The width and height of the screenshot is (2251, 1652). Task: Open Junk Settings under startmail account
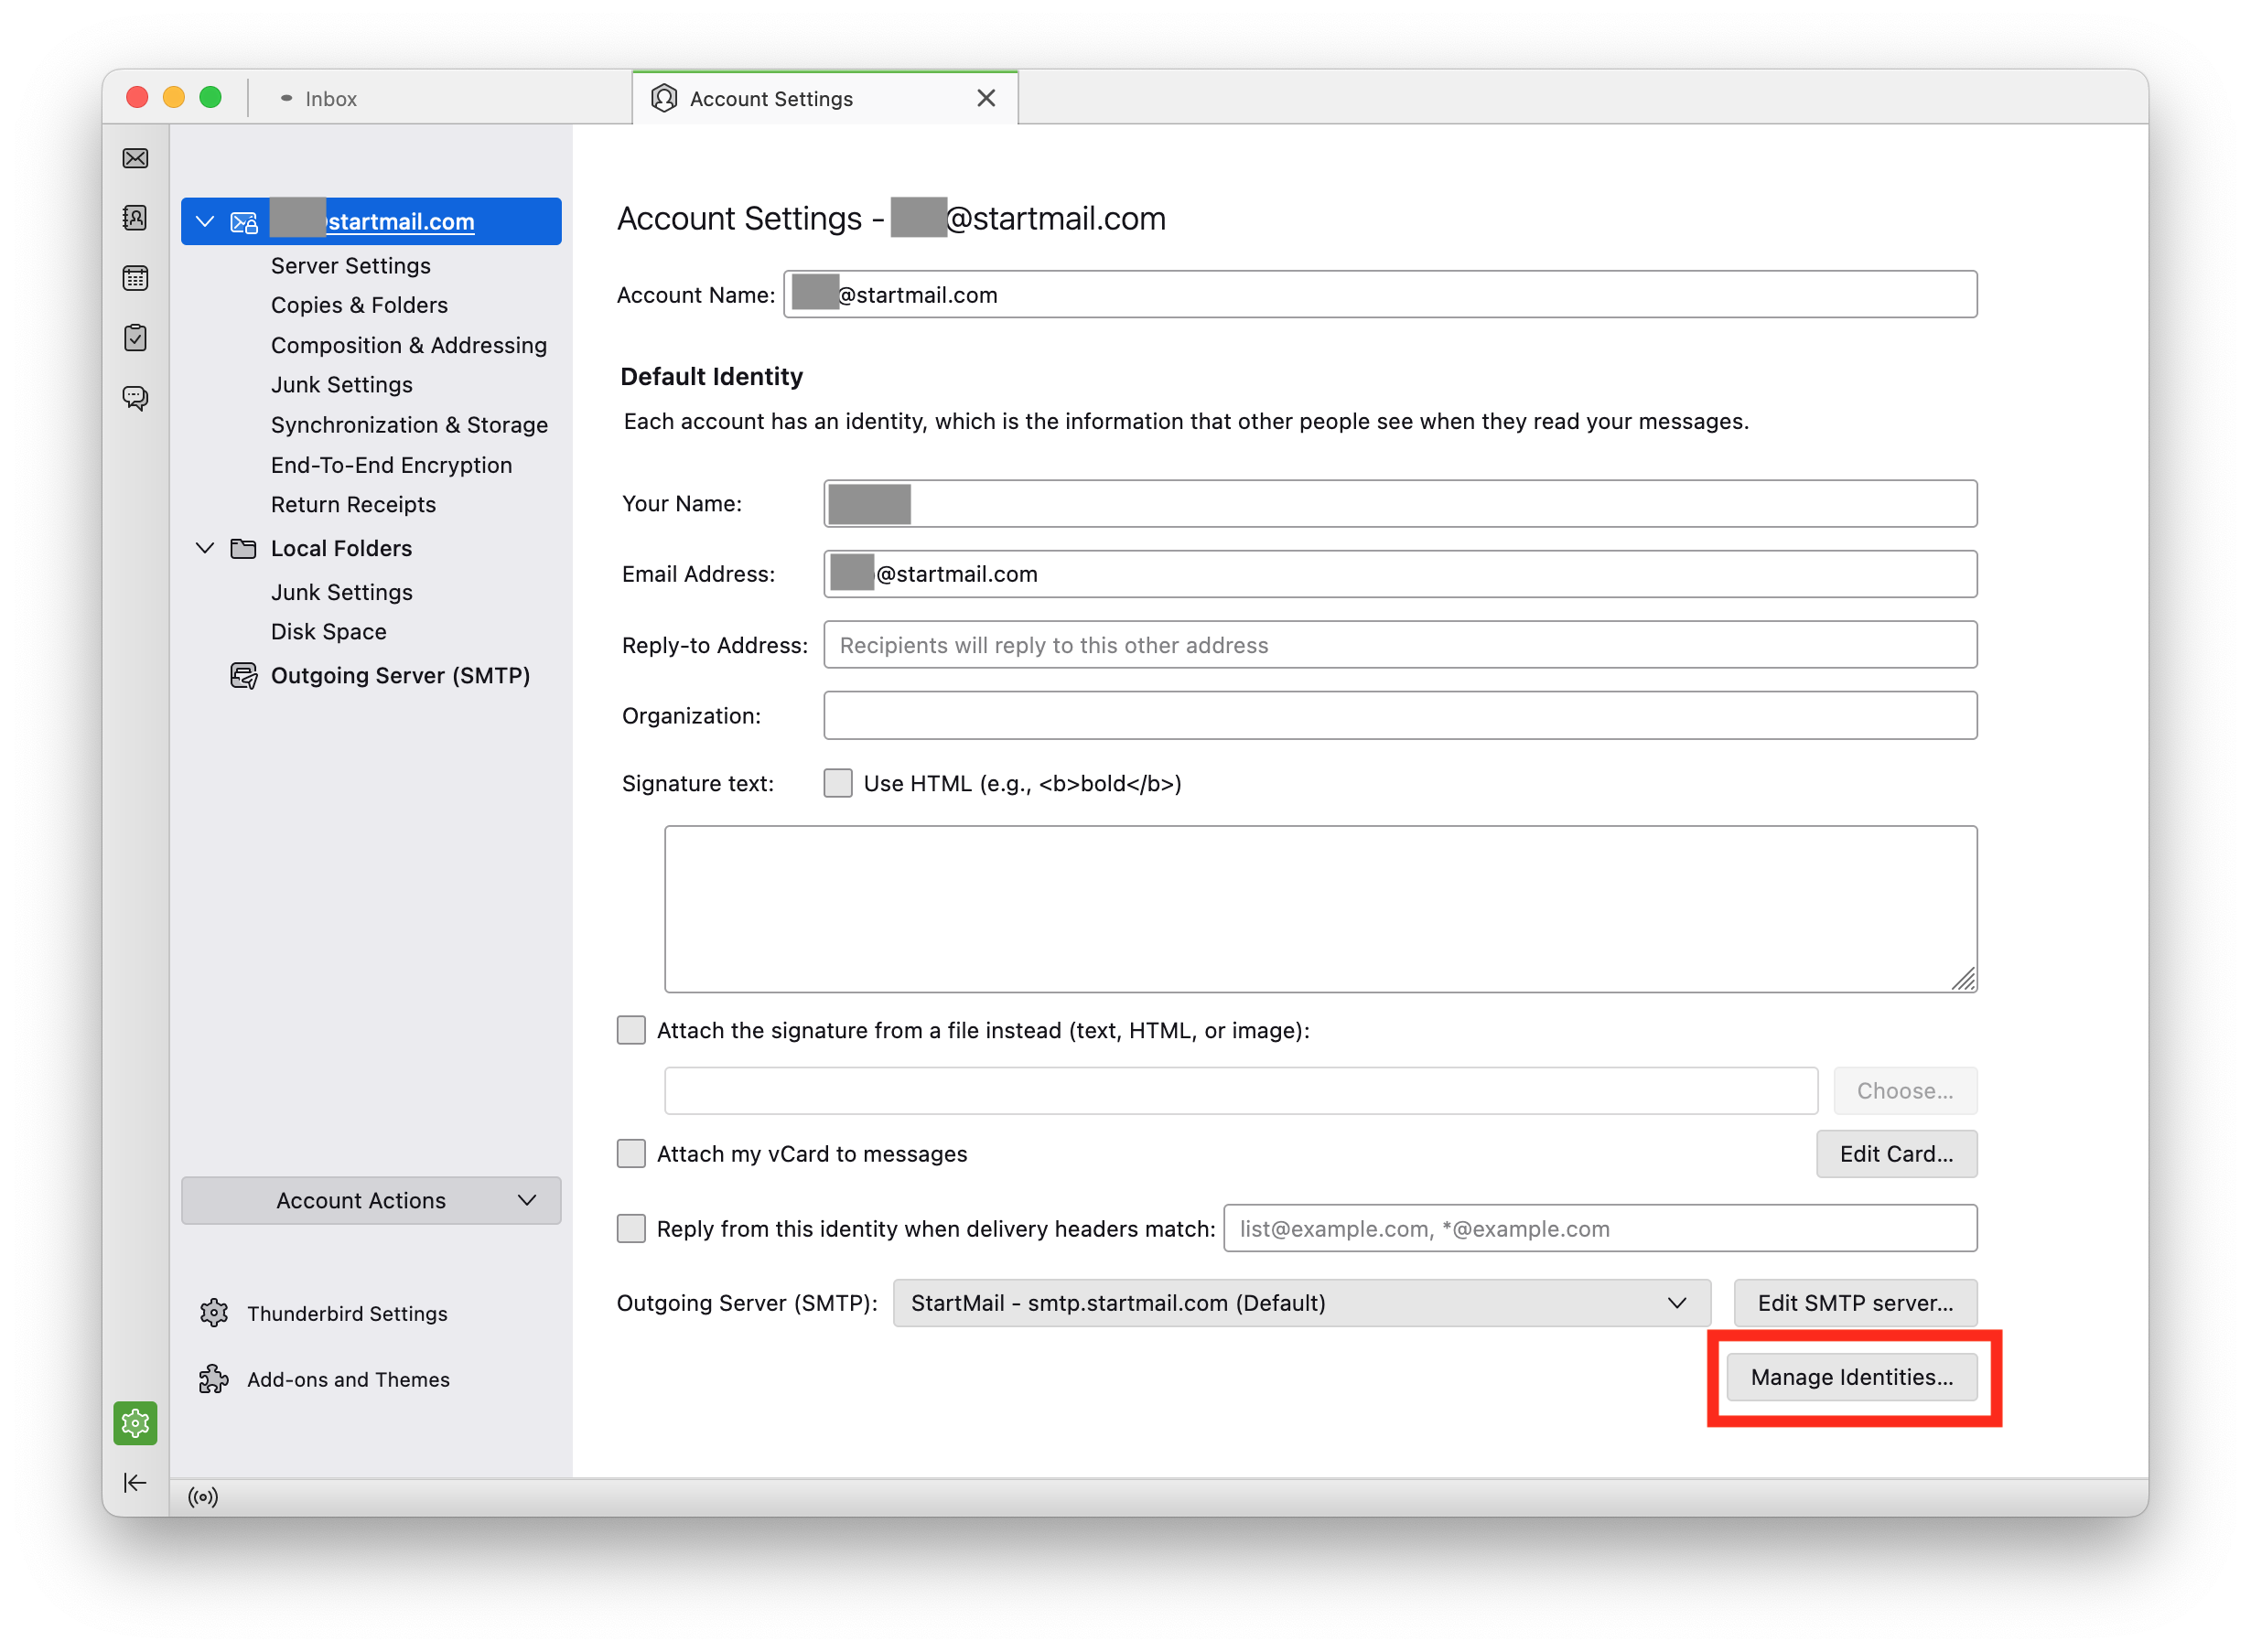point(342,385)
